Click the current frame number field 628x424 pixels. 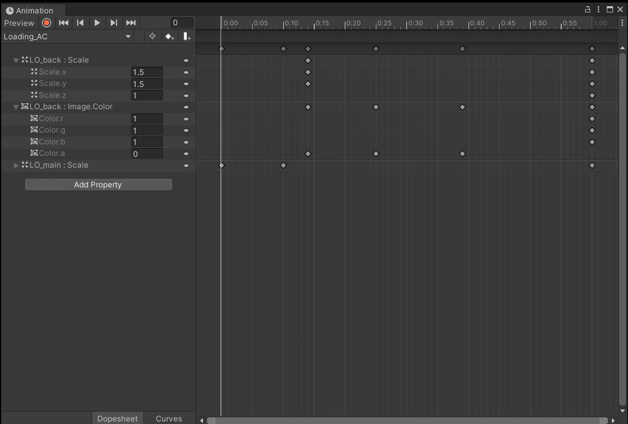coord(182,23)
